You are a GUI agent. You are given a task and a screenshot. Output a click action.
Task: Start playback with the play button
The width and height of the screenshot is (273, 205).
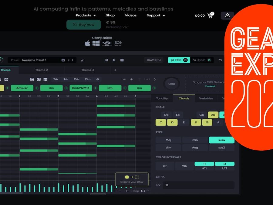tap(114, 60)
